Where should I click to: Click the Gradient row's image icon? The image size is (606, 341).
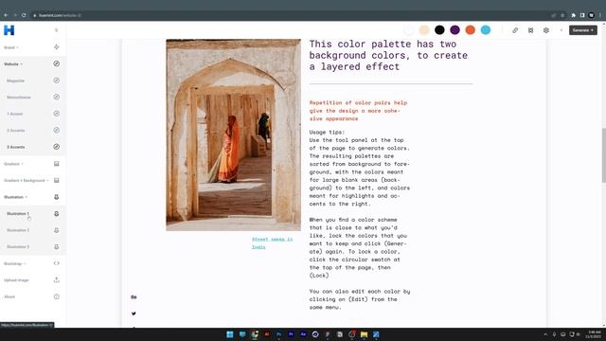click(x=57, y=164)
